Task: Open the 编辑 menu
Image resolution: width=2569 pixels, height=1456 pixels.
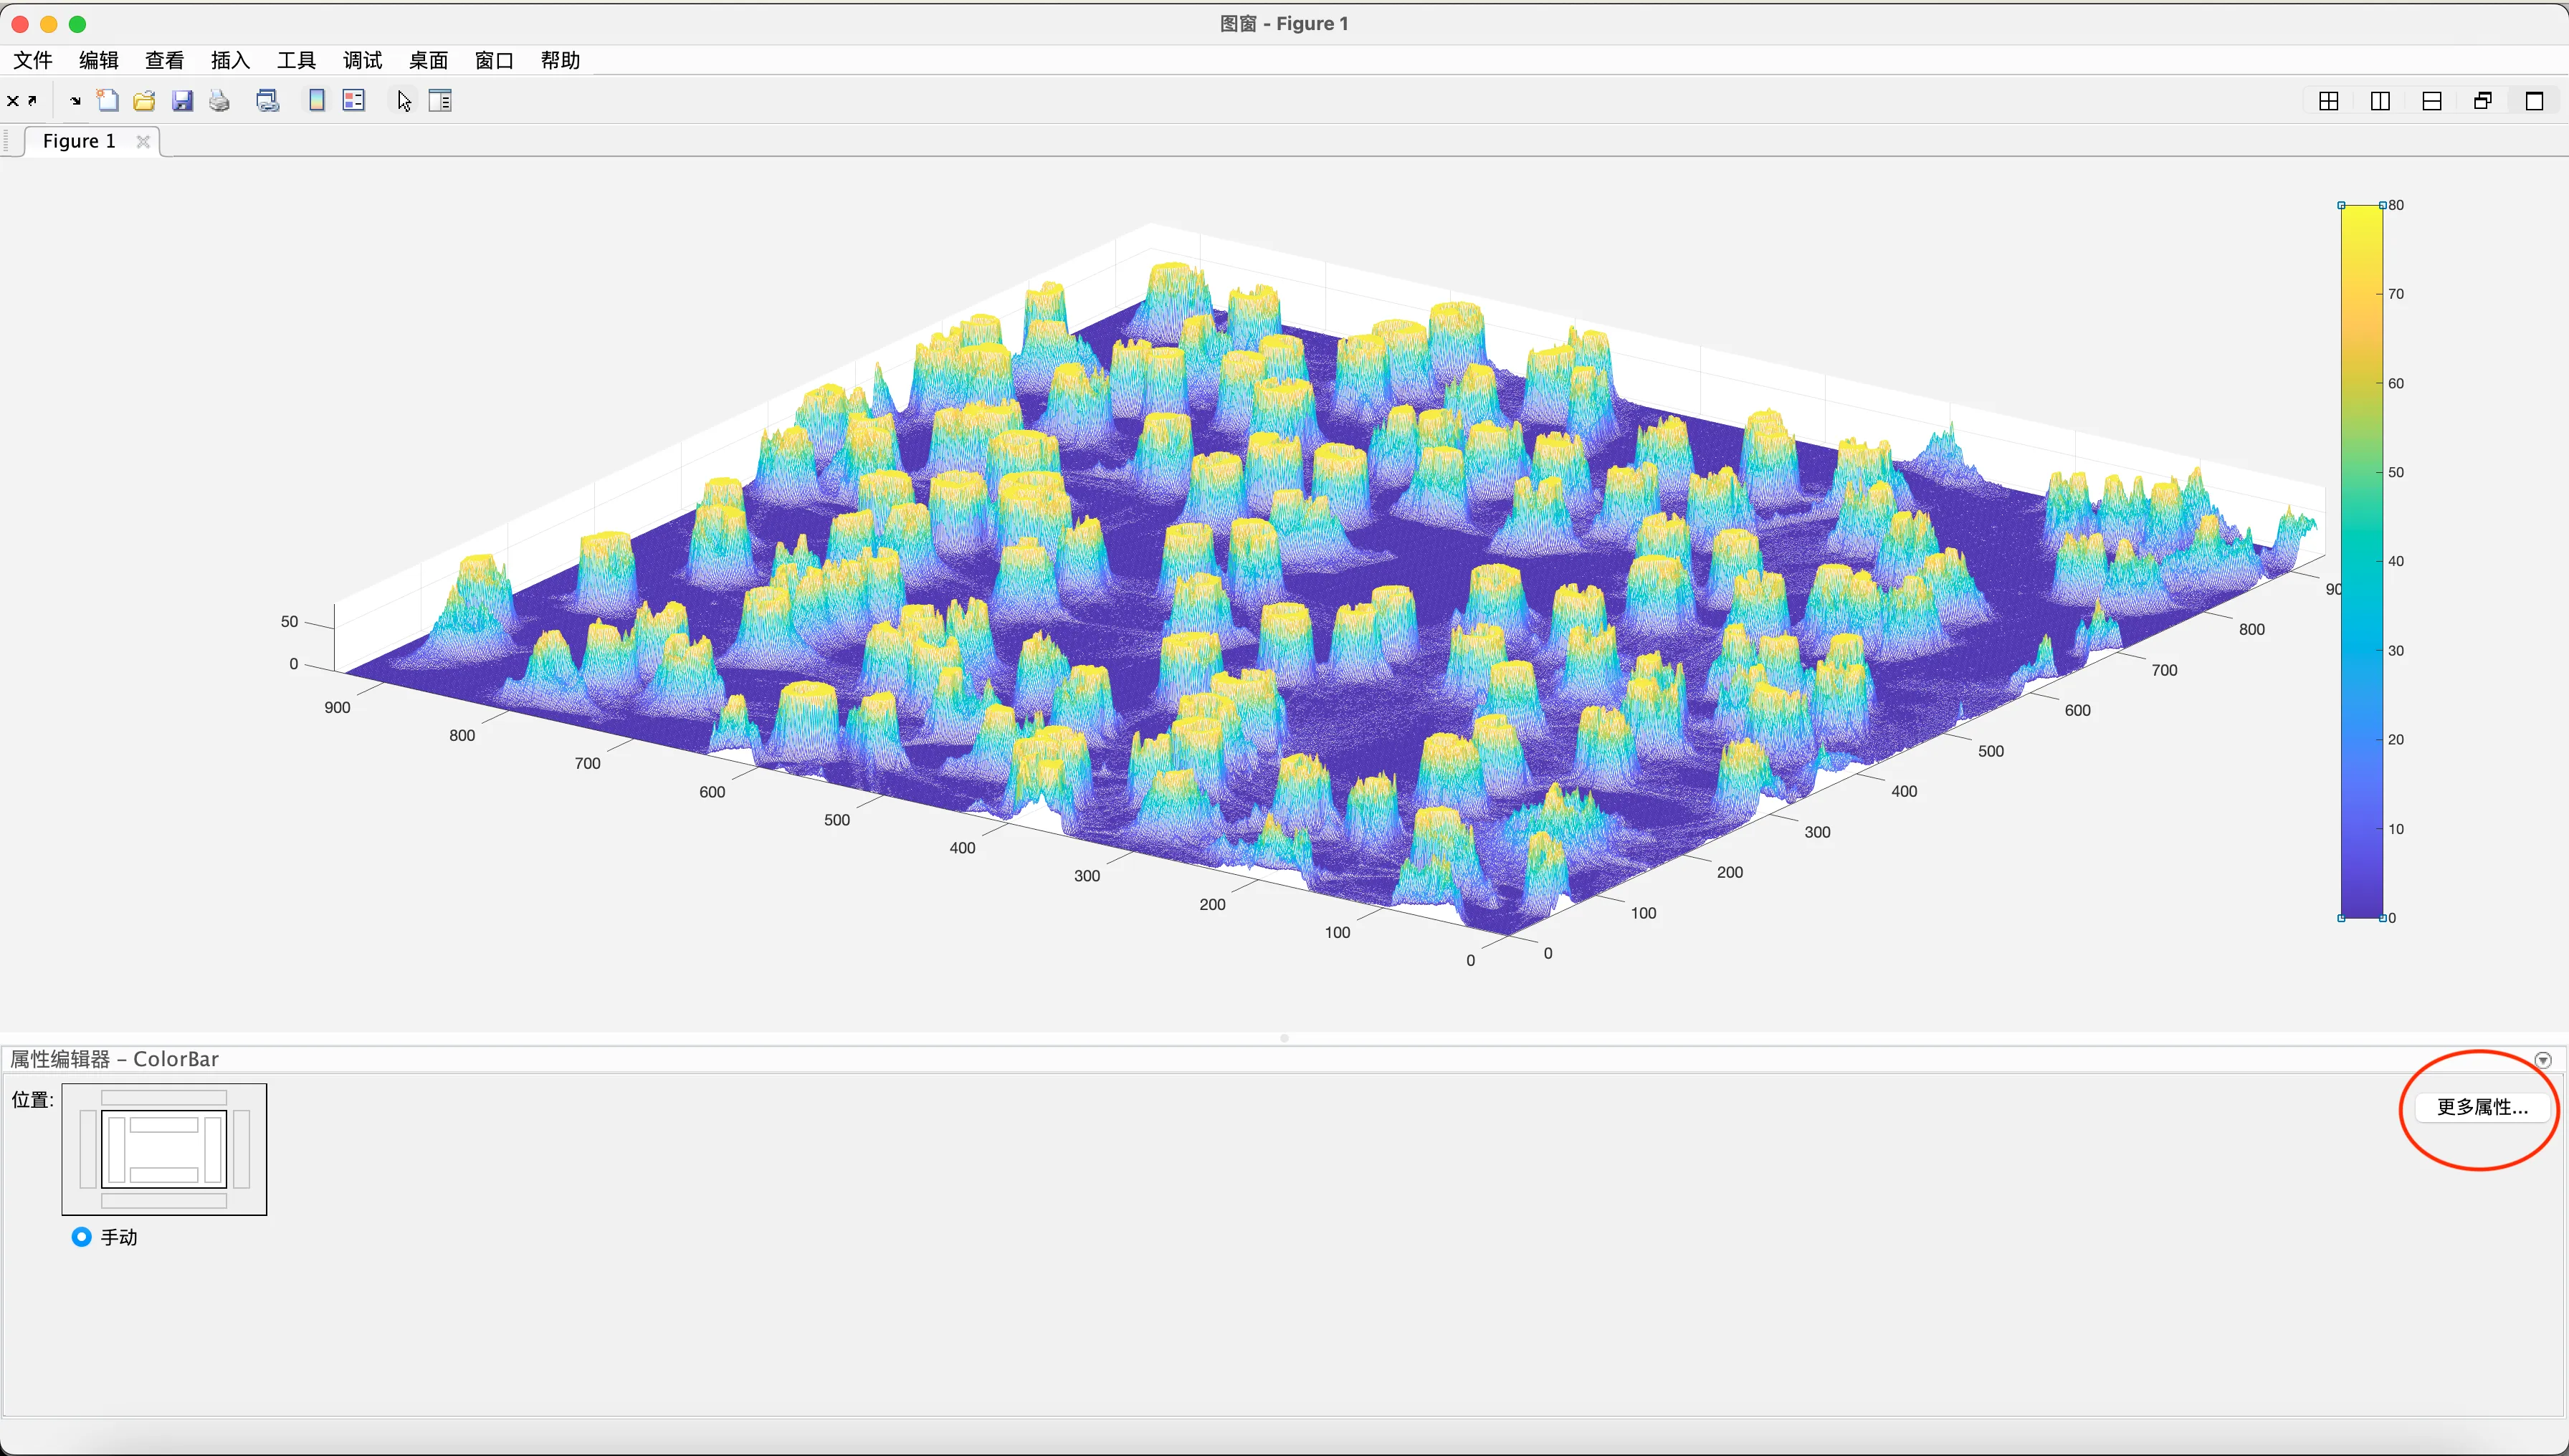Action: tap(99, 60)
